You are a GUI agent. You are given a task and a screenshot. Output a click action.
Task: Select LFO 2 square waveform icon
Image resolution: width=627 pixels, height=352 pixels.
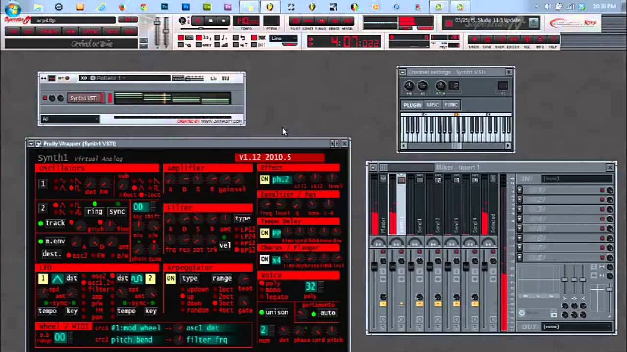136,279
